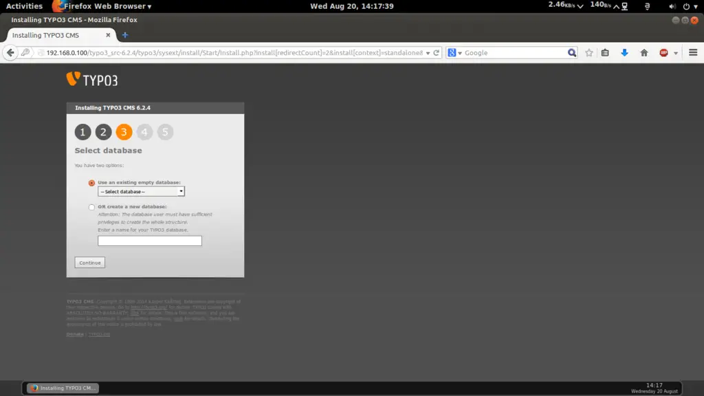Click install step 1 circle

pyautogui.click(x=82, y=132)
